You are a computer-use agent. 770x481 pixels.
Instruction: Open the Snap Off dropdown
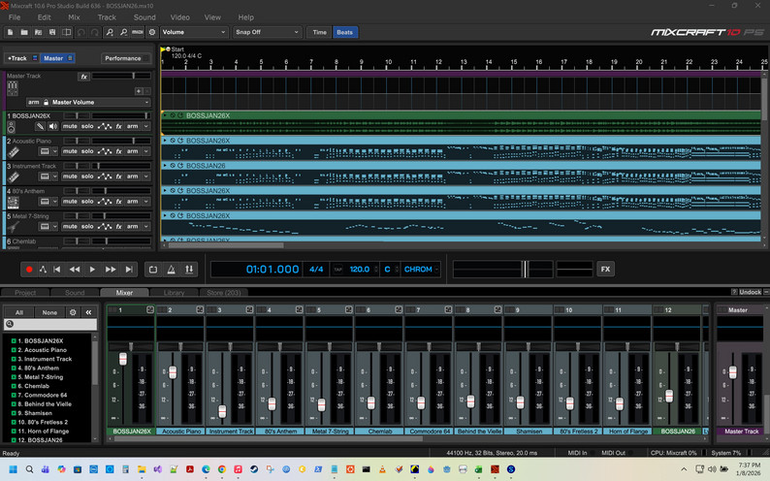(x=267, y=32)
